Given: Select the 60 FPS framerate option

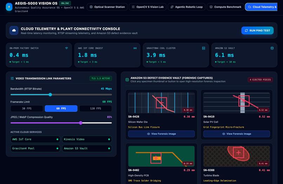Looking at the screenshot, I should (x=61, y=109).
